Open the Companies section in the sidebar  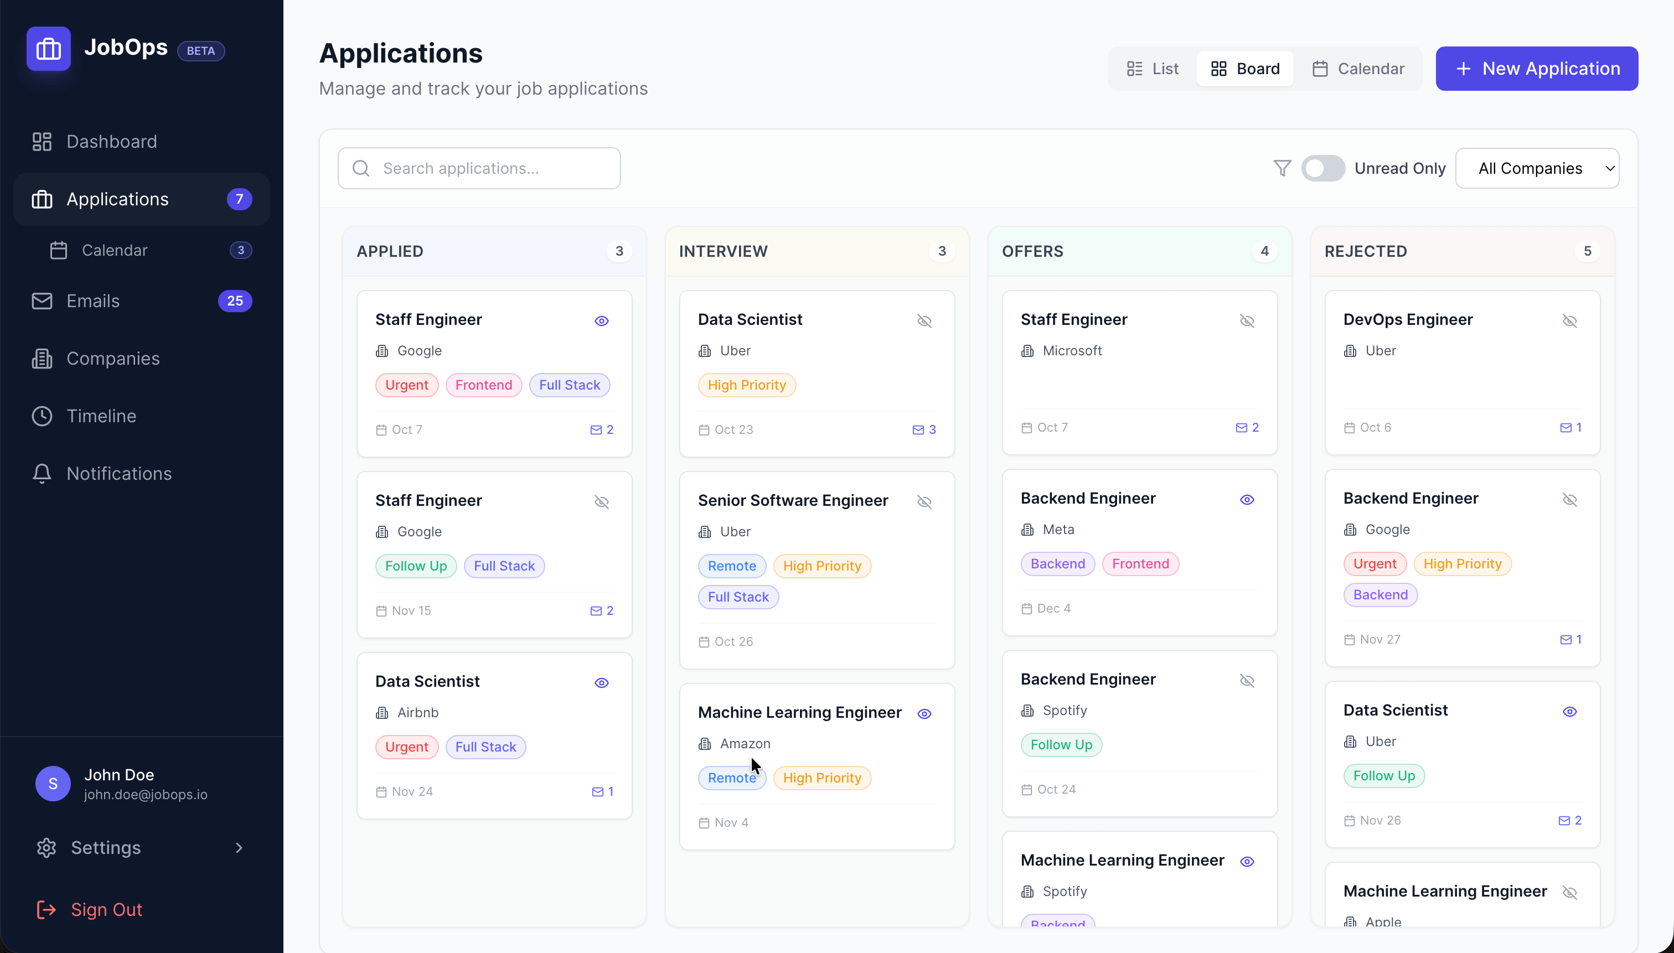coord(112,358)
